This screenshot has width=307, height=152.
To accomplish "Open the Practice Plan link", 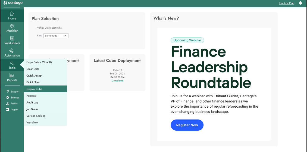I will [286, 3].
